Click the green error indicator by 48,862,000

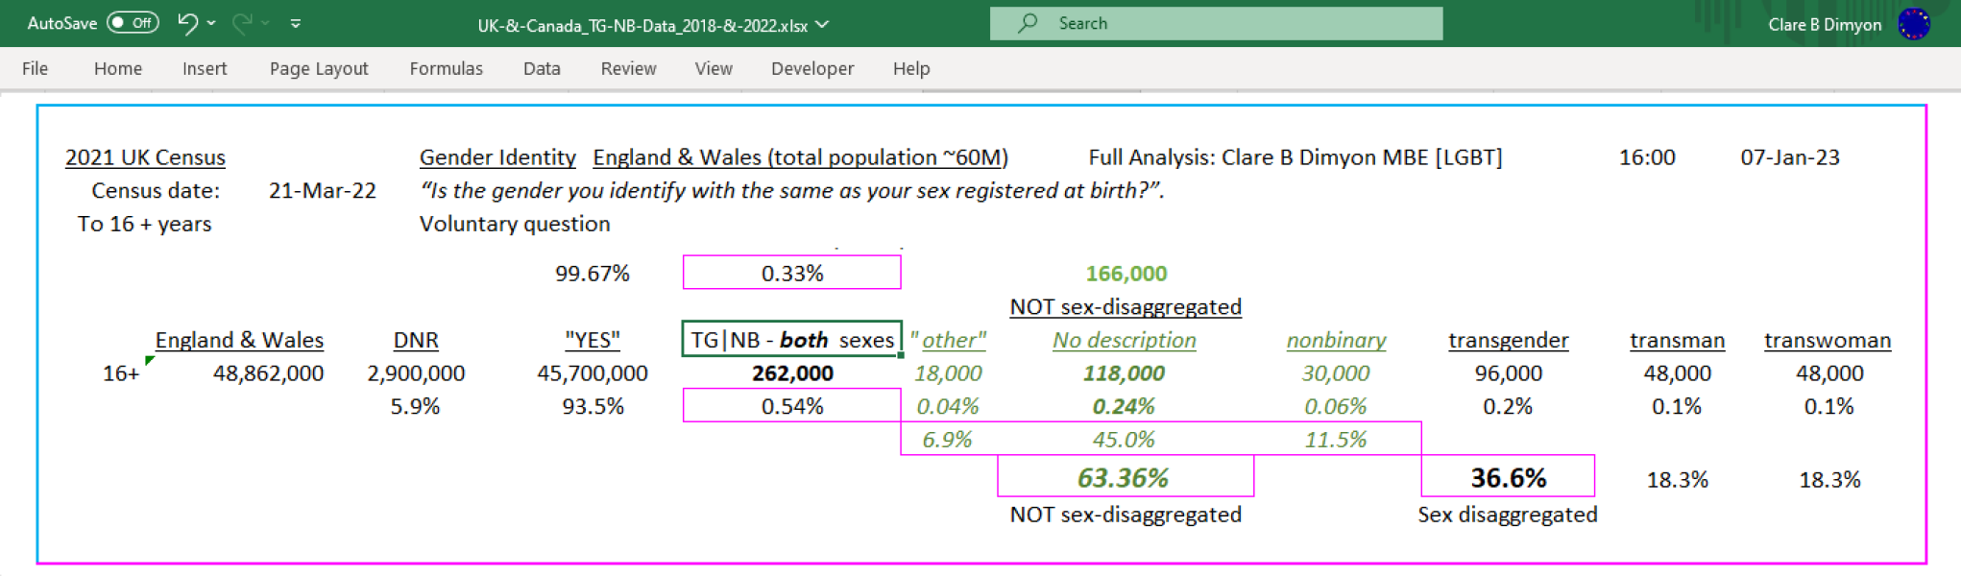tap(150, 360)
